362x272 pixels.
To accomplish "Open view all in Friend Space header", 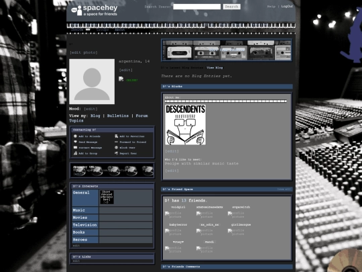I will click(284, 189).
